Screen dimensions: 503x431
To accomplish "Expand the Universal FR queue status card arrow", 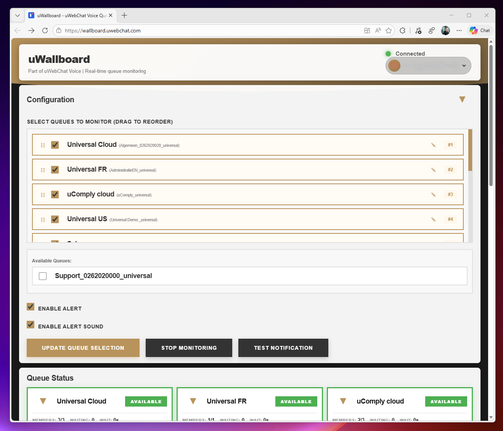I will click(193, 401).
